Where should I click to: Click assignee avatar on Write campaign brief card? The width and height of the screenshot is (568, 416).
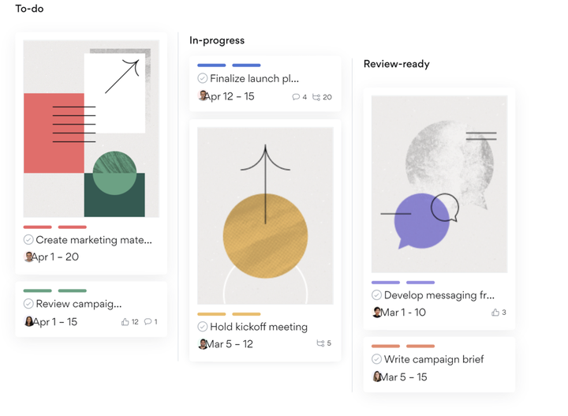[377, 377]
